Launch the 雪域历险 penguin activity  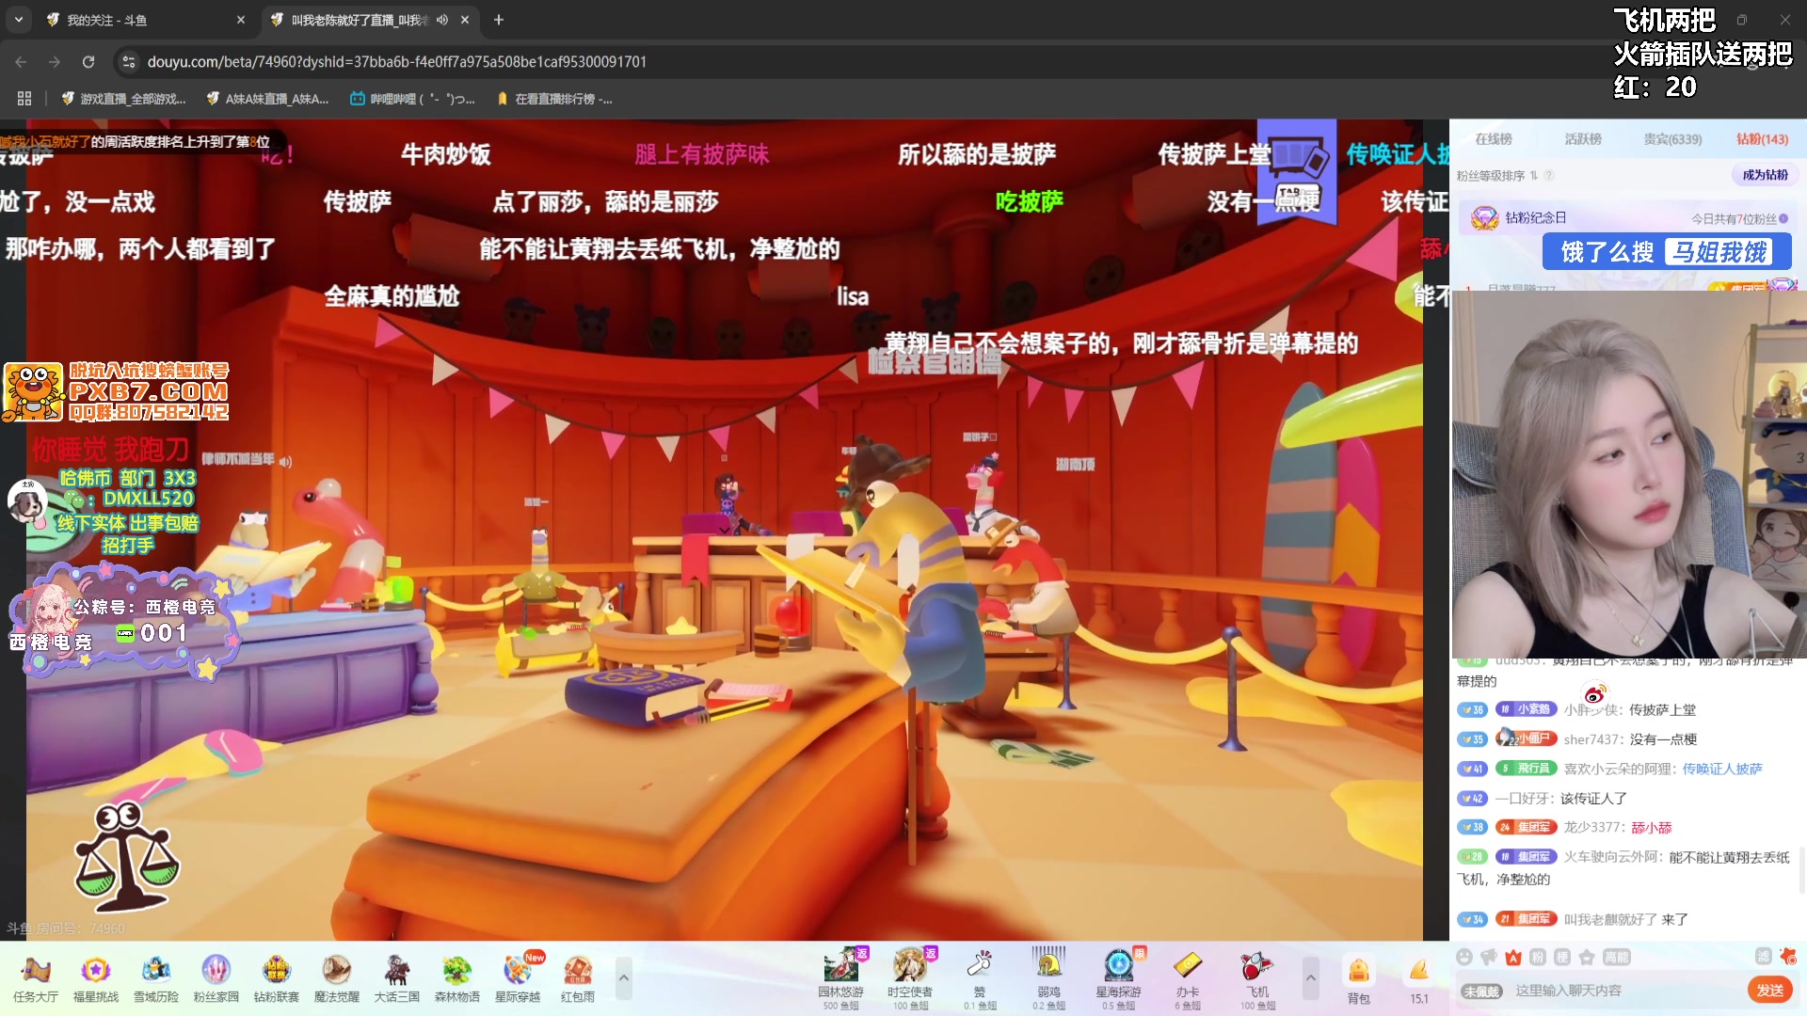point(156,978)
